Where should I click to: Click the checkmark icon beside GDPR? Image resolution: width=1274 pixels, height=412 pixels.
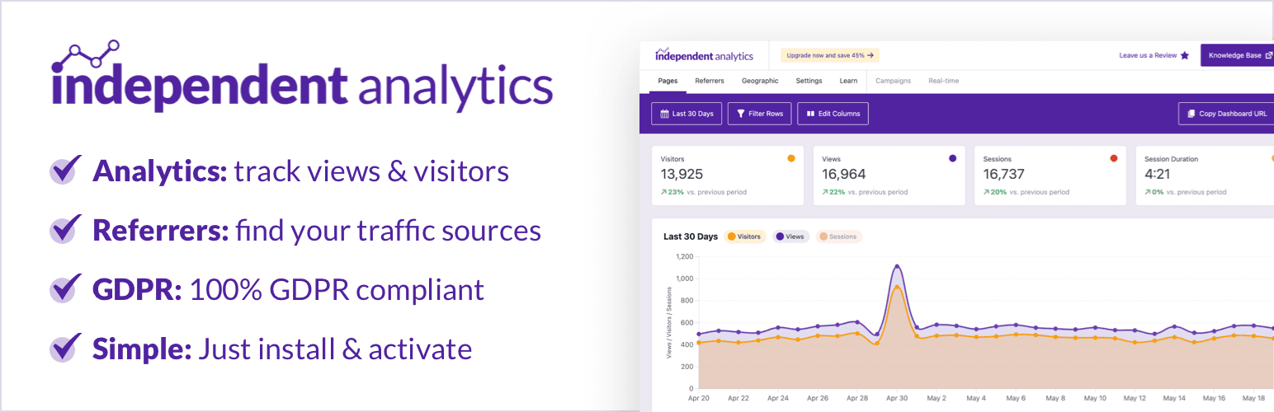(66, 288)
